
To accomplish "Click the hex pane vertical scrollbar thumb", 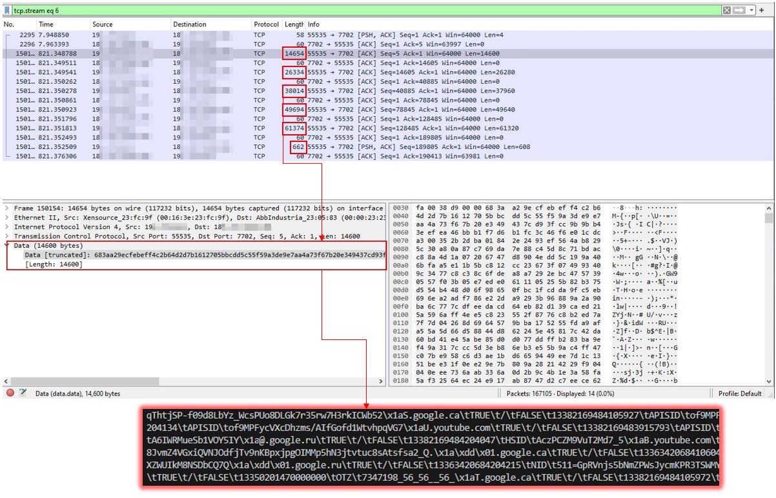I will coord(769,218).
